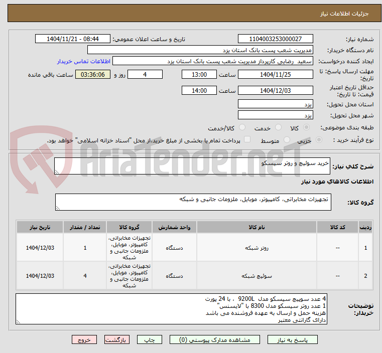The width and height of the screenshot is (382, 353).
Task: Click goods group cell in روتر شبکه row
Action: pyautogui.click(x=129, y=248)
